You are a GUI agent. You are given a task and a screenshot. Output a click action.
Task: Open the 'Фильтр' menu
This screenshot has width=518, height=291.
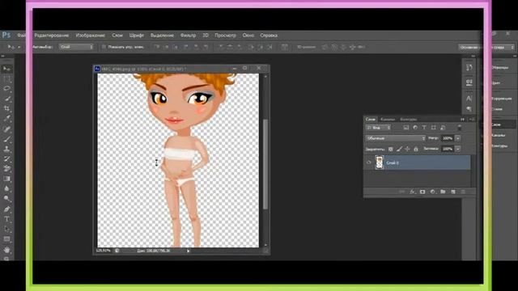point(188,36)
